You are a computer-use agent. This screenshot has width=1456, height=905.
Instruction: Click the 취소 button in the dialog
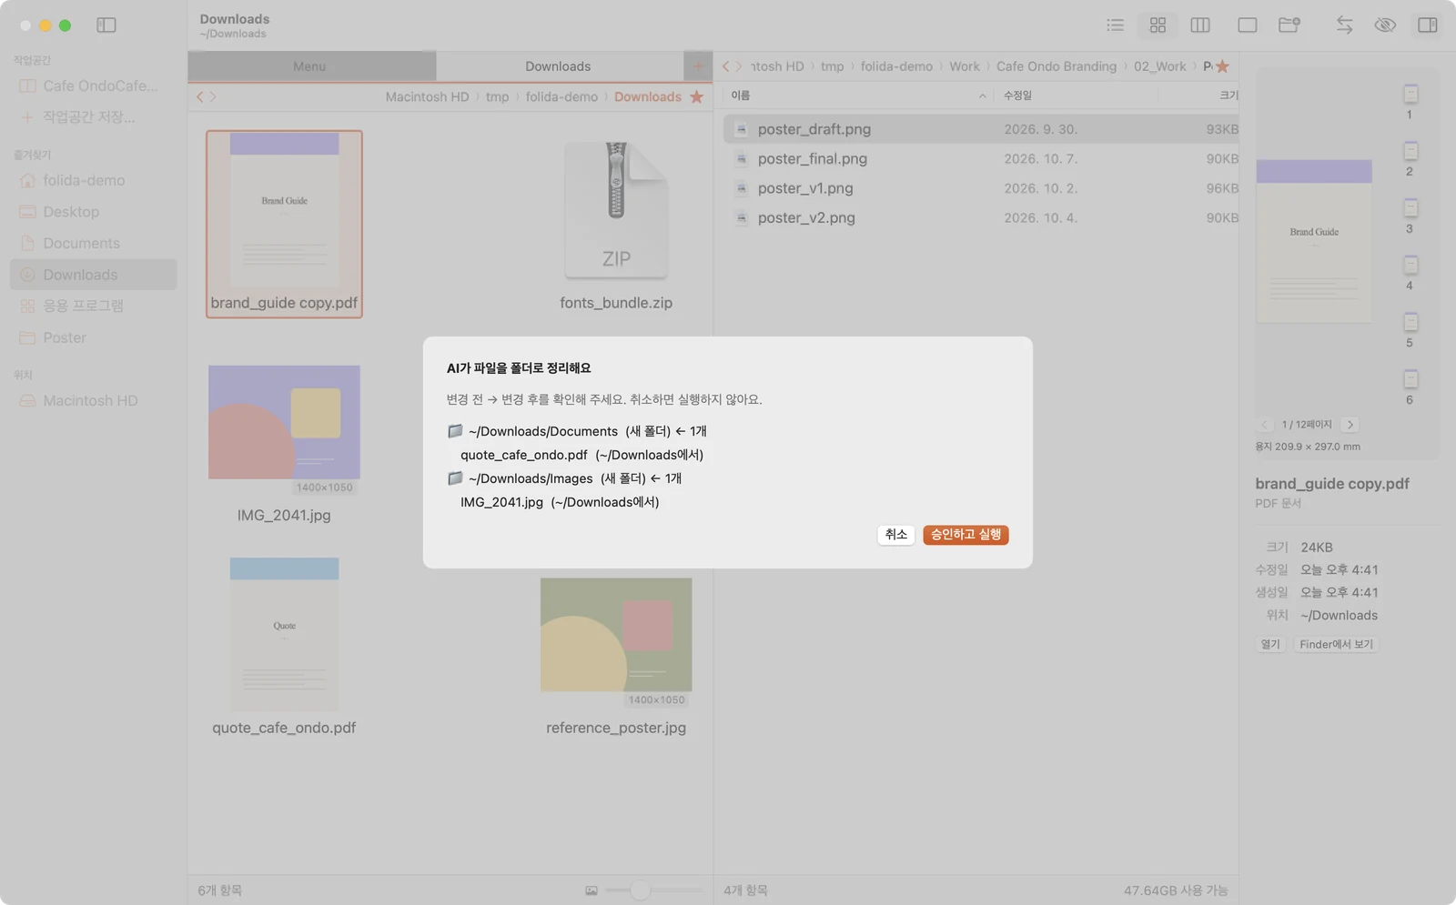896,535
